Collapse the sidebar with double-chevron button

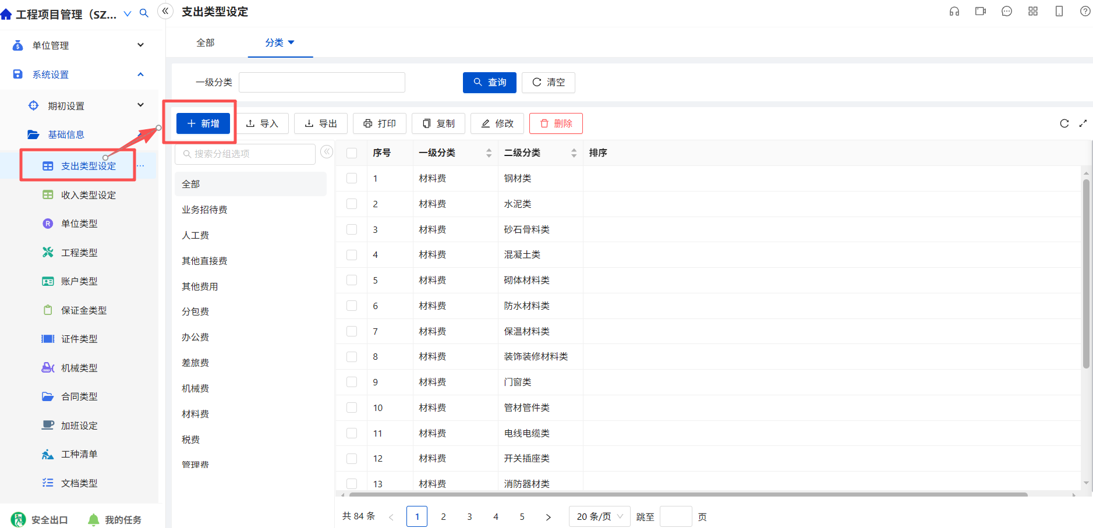pos(165,11)
